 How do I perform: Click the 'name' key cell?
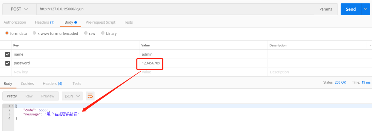[x=76, y=54]
